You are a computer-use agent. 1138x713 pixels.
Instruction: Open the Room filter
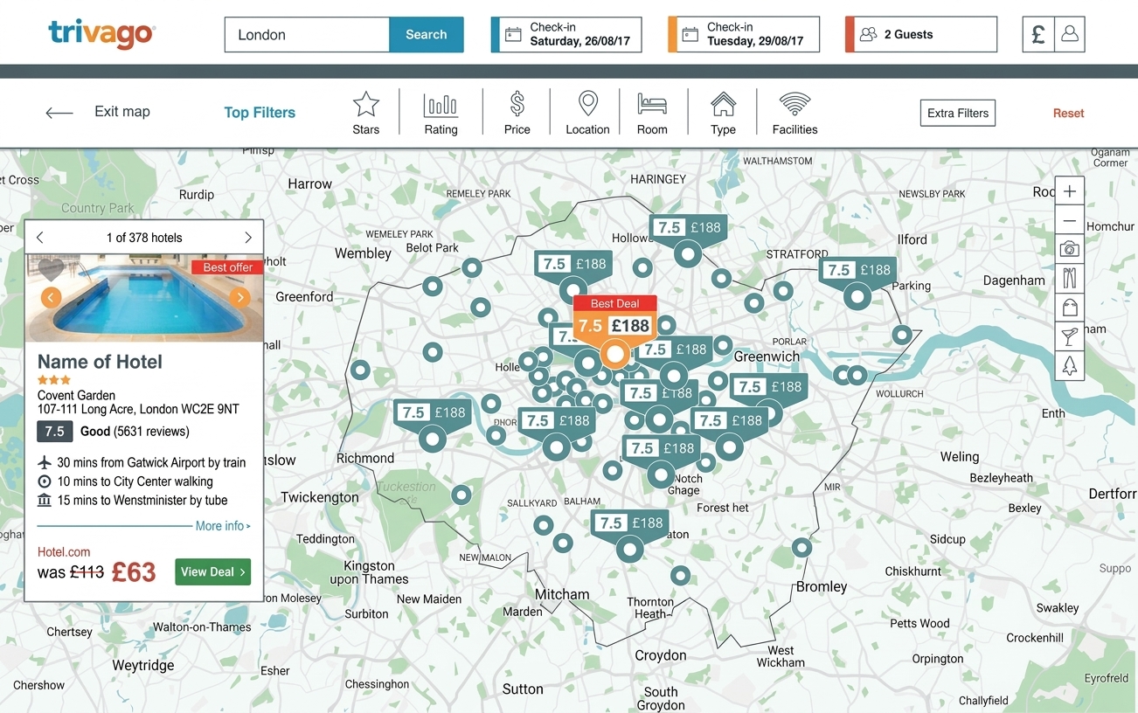(x=652, y=113)
